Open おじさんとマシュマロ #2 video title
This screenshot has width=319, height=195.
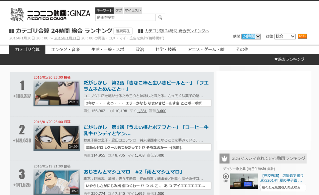(133, 172)
